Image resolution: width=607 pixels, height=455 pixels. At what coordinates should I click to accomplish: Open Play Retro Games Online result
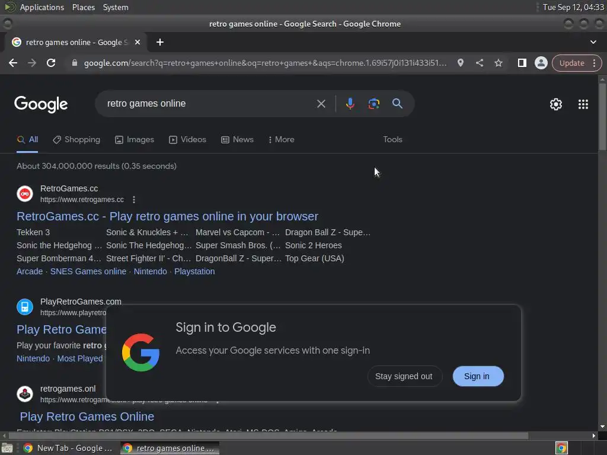87,416
